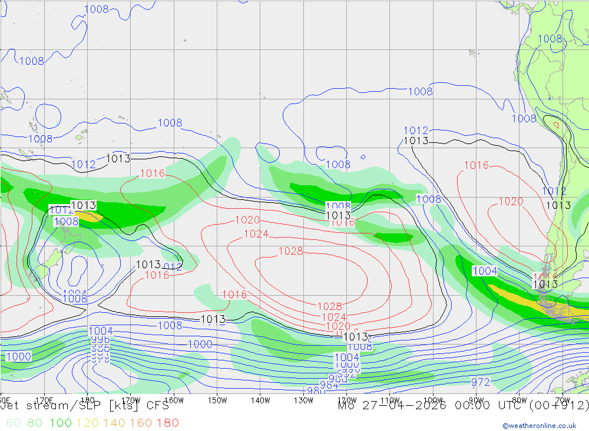This screenshot has height=431, width=589.
Task: Click the 170W longitude axis label
Action: coord(131,400)
